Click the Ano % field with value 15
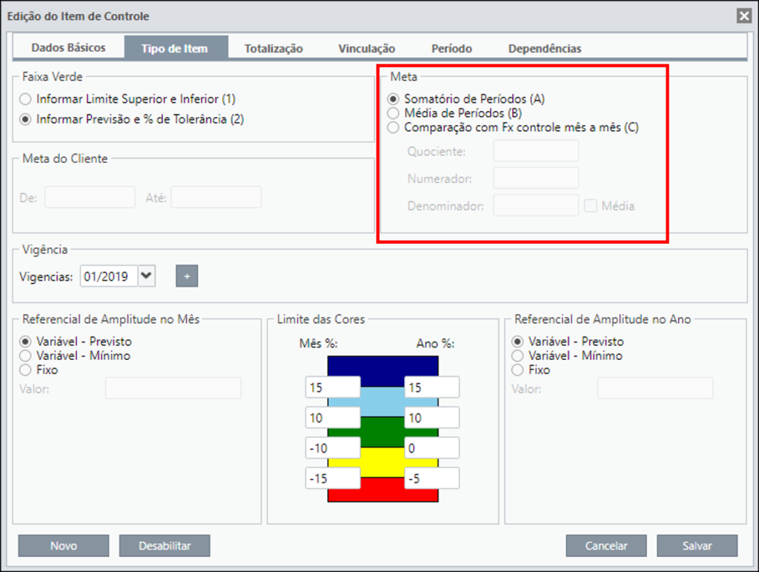759x572 pixels. [x=432, y=388]
